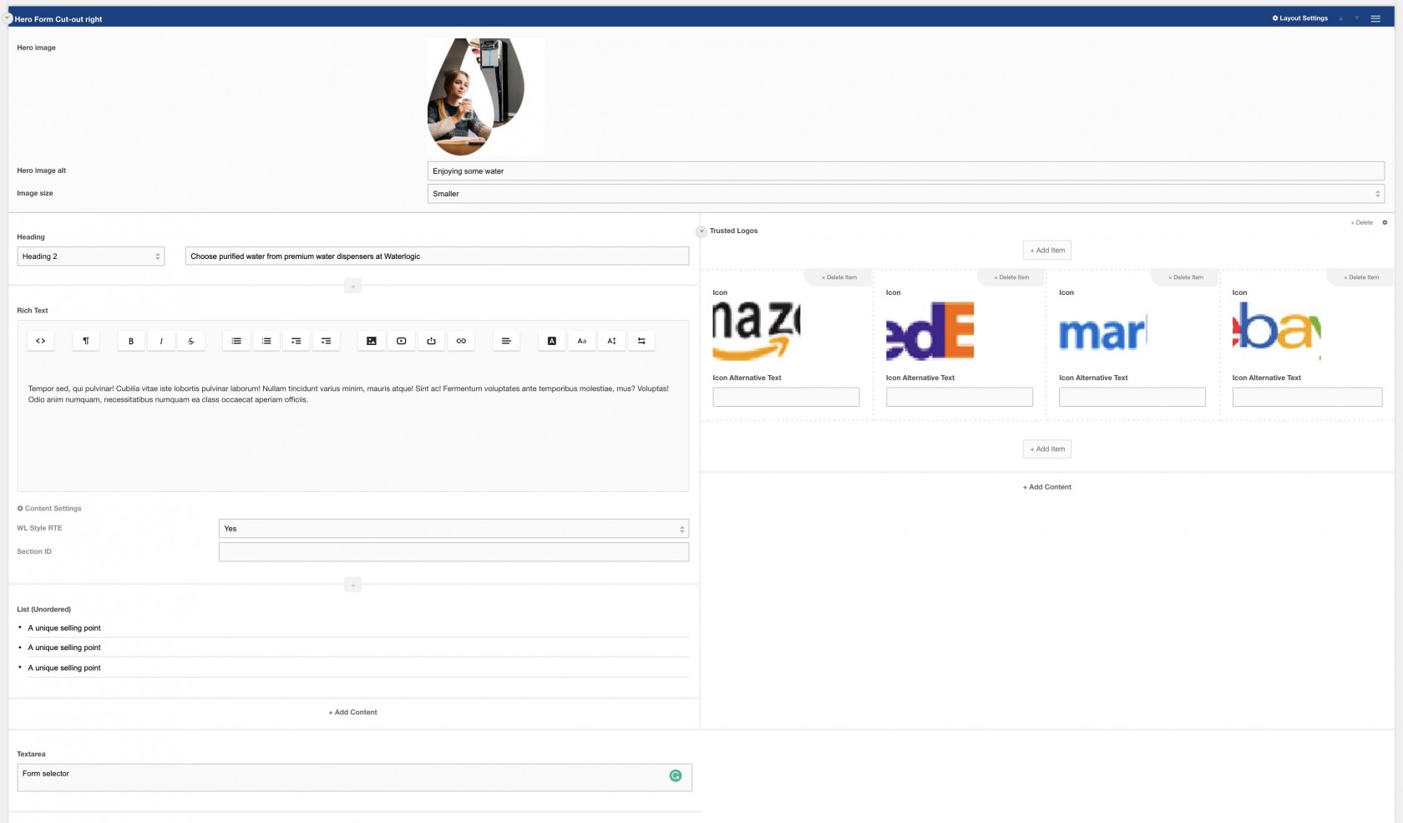
Task: Click the last toolbar swap-arrows icon
Action: coord(641,341)
